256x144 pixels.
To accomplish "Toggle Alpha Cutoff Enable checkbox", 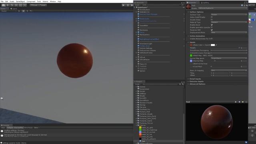I will (x=212, y=17).
